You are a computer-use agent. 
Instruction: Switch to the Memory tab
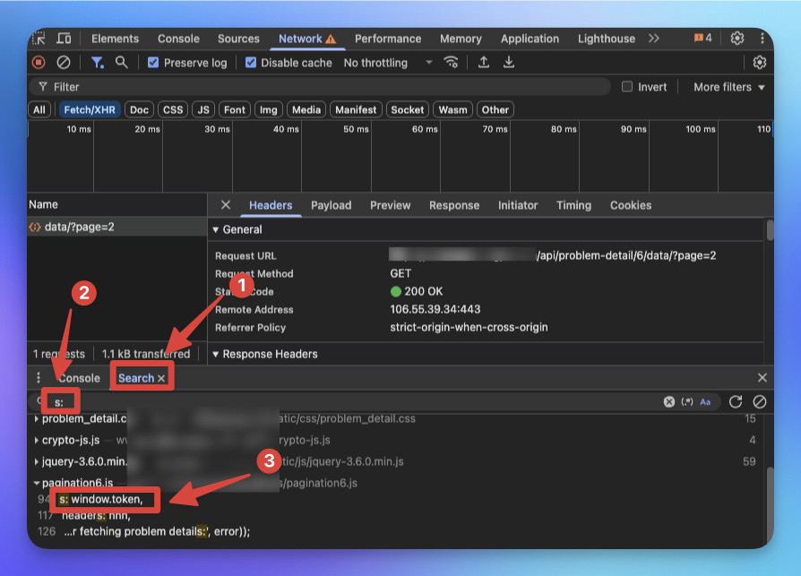pyautogui.click(x=461, y=39)
